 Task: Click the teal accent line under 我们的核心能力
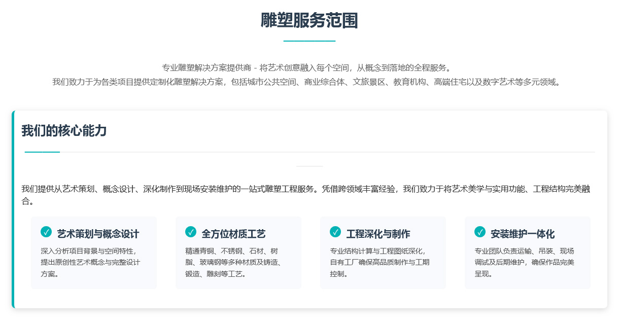(x=42, y=152)
